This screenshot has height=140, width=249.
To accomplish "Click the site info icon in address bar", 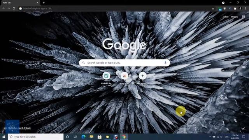I will coord(20,9).
